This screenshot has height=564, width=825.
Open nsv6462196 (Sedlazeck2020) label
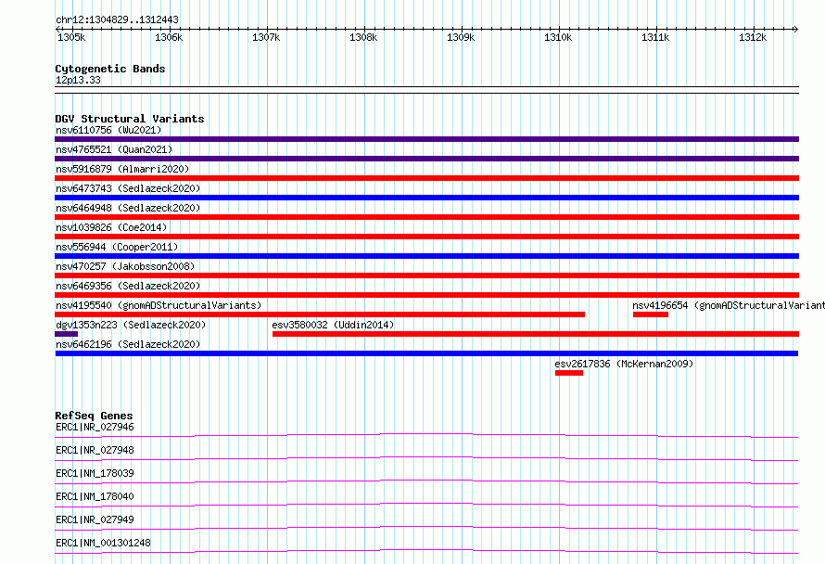tap(128, 344)
